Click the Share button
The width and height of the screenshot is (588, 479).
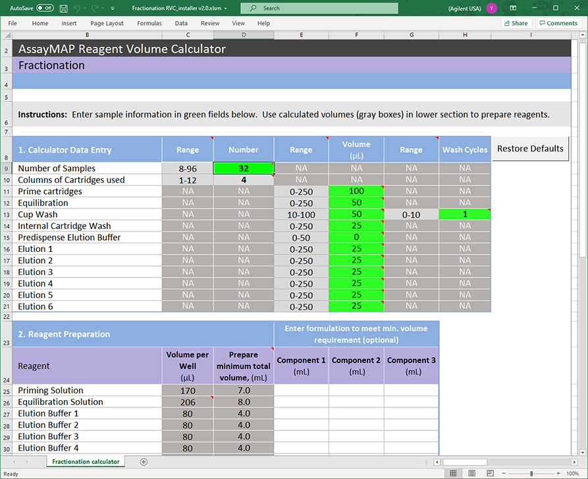click(x=516, y=23)
